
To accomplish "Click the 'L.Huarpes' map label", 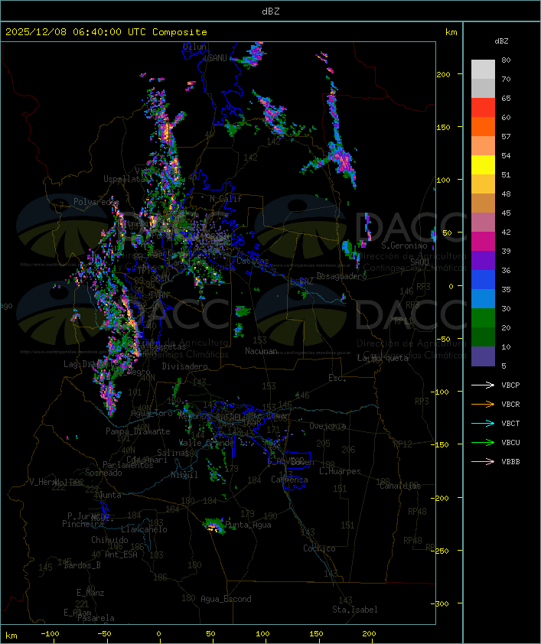I will coord(340,471).
